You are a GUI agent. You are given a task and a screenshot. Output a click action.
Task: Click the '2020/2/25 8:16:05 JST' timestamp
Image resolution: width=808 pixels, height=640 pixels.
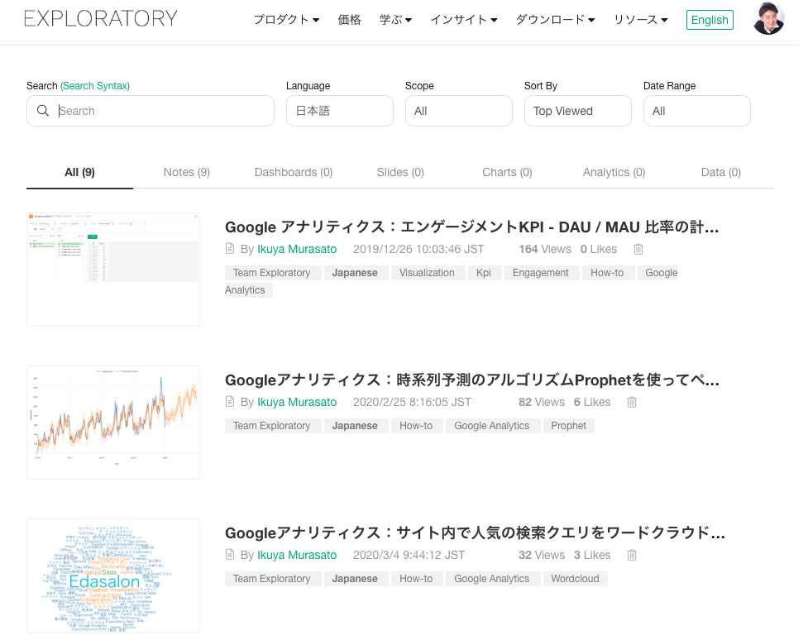[412, 403]
